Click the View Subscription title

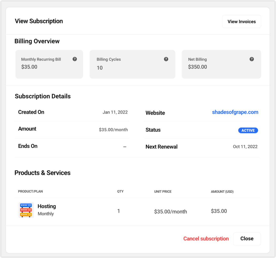point(39,21)
